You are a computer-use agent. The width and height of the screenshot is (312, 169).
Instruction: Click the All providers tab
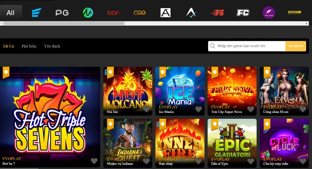point(11,13)
